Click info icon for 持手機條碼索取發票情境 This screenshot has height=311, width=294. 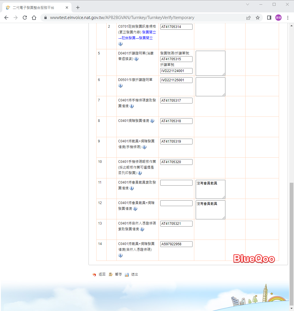132,106
